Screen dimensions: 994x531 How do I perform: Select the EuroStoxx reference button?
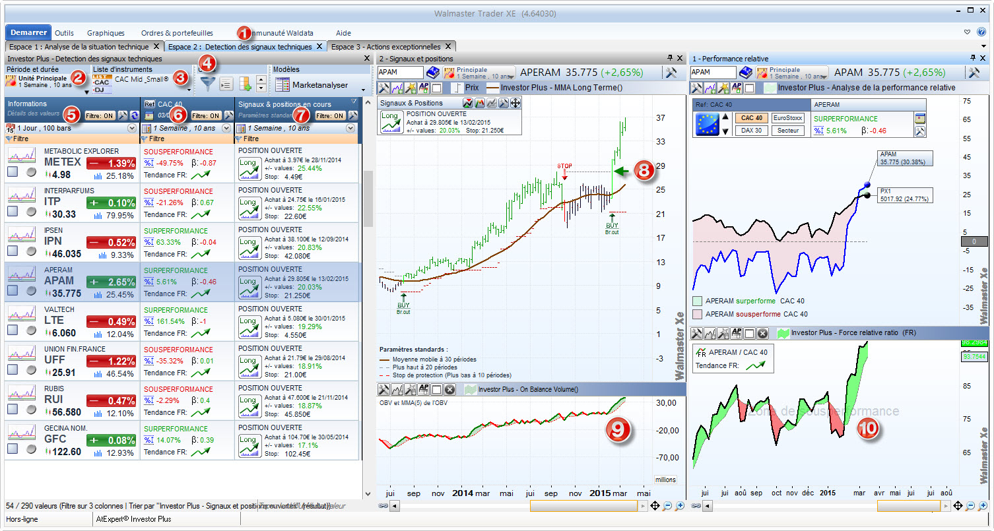click(787, 117)
